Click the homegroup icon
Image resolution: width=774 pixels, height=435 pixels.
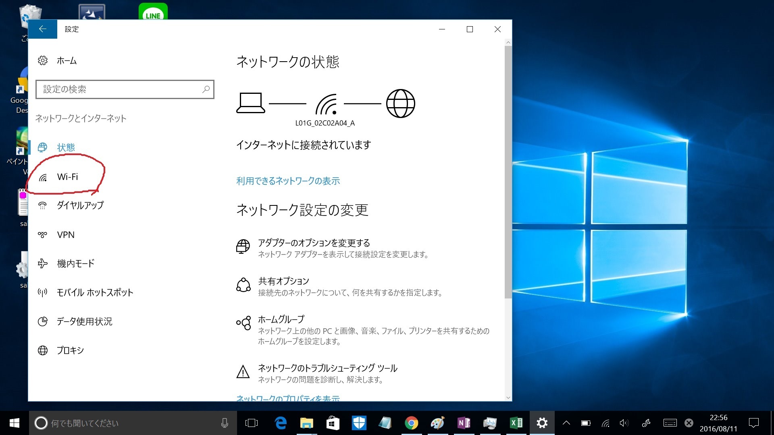[x=243, y=323]
